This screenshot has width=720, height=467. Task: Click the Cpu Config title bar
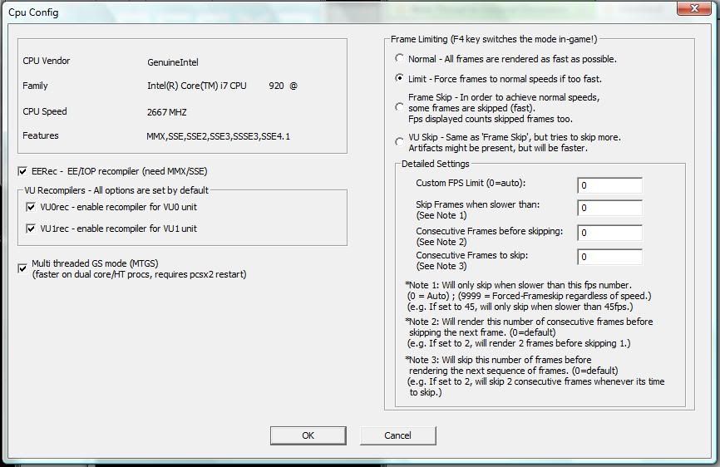coord(333,12)
